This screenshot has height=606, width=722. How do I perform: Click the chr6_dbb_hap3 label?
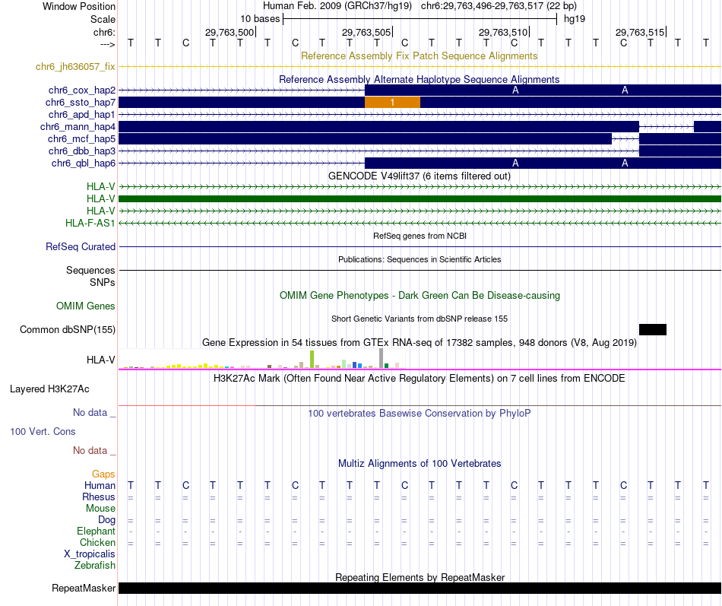click(x=82, y=151)
